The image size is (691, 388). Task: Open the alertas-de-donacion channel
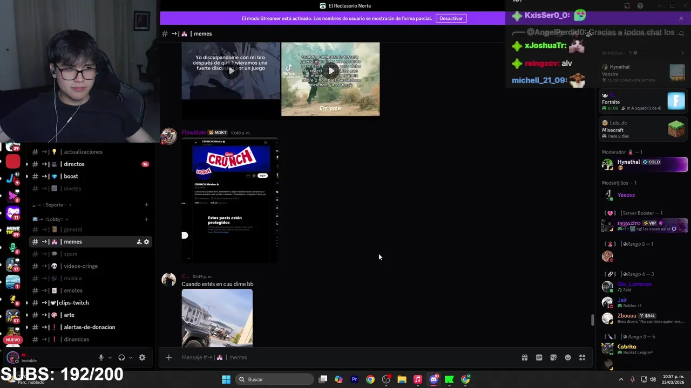91,327
